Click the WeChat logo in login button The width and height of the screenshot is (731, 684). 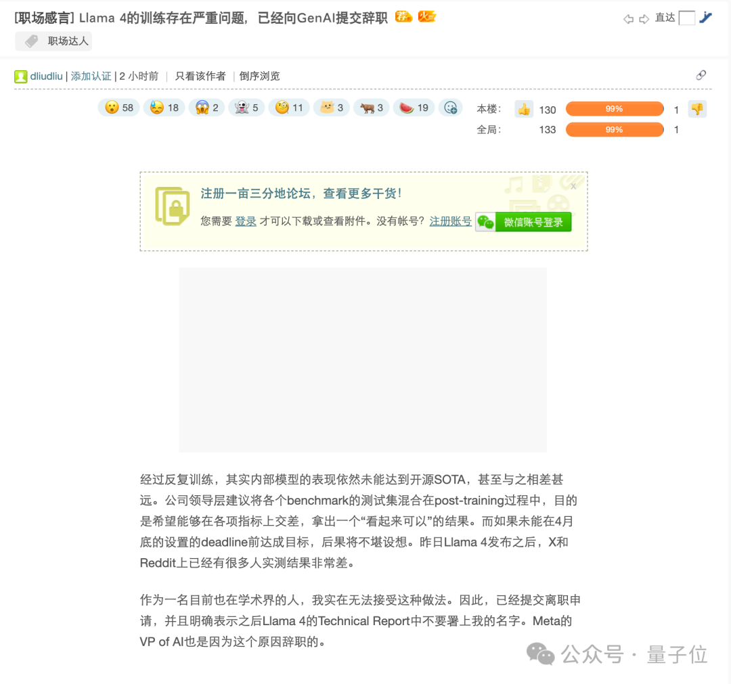click(485, 223)
